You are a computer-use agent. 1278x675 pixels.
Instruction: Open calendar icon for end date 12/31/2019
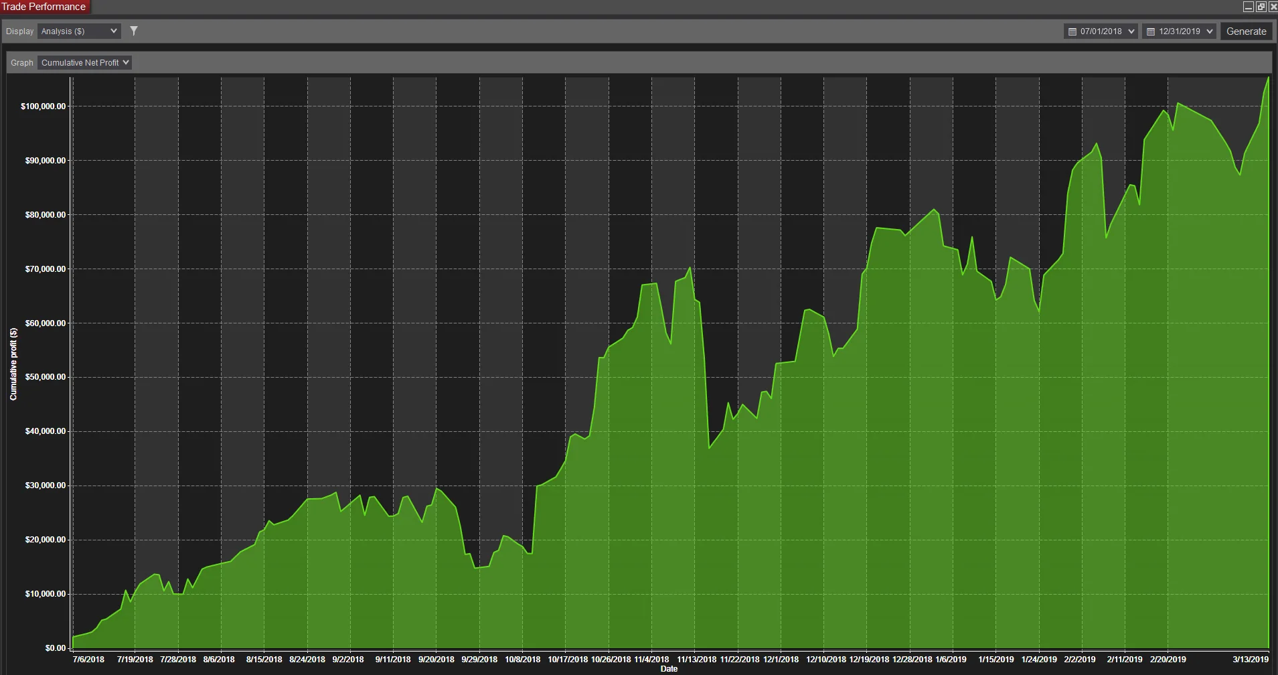tap(1151, 31)
